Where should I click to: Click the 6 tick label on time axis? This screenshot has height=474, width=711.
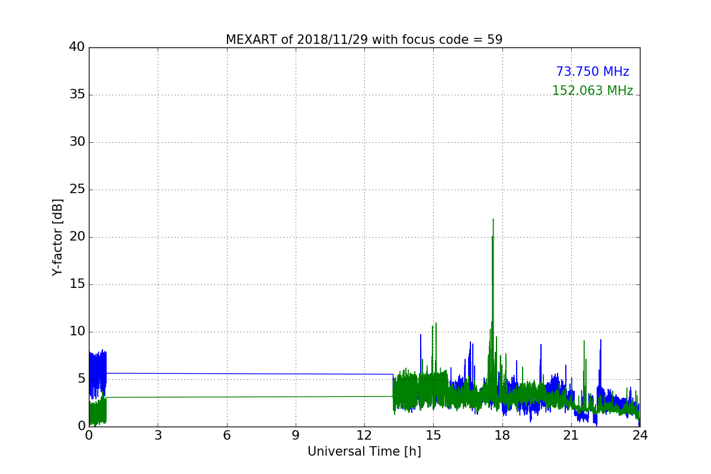pos(226,435)
